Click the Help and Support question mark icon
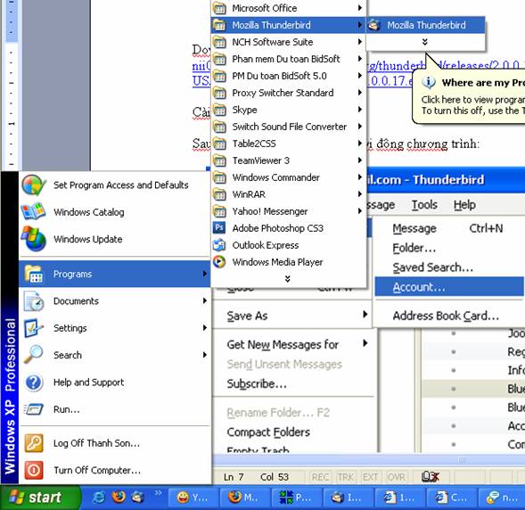This screenshot has height=510, width=525. point(34,382)
